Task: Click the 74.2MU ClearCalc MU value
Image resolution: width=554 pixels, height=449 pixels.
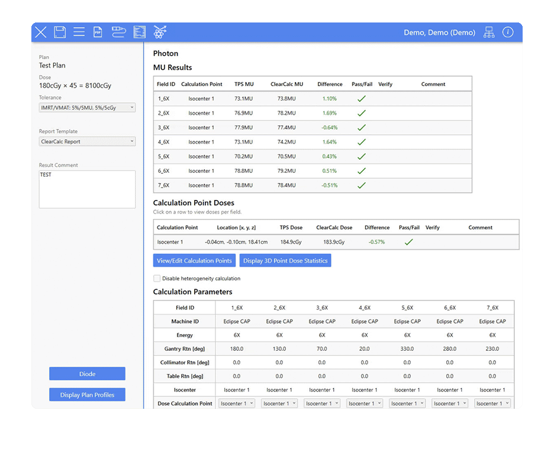Action: [286, 142]
